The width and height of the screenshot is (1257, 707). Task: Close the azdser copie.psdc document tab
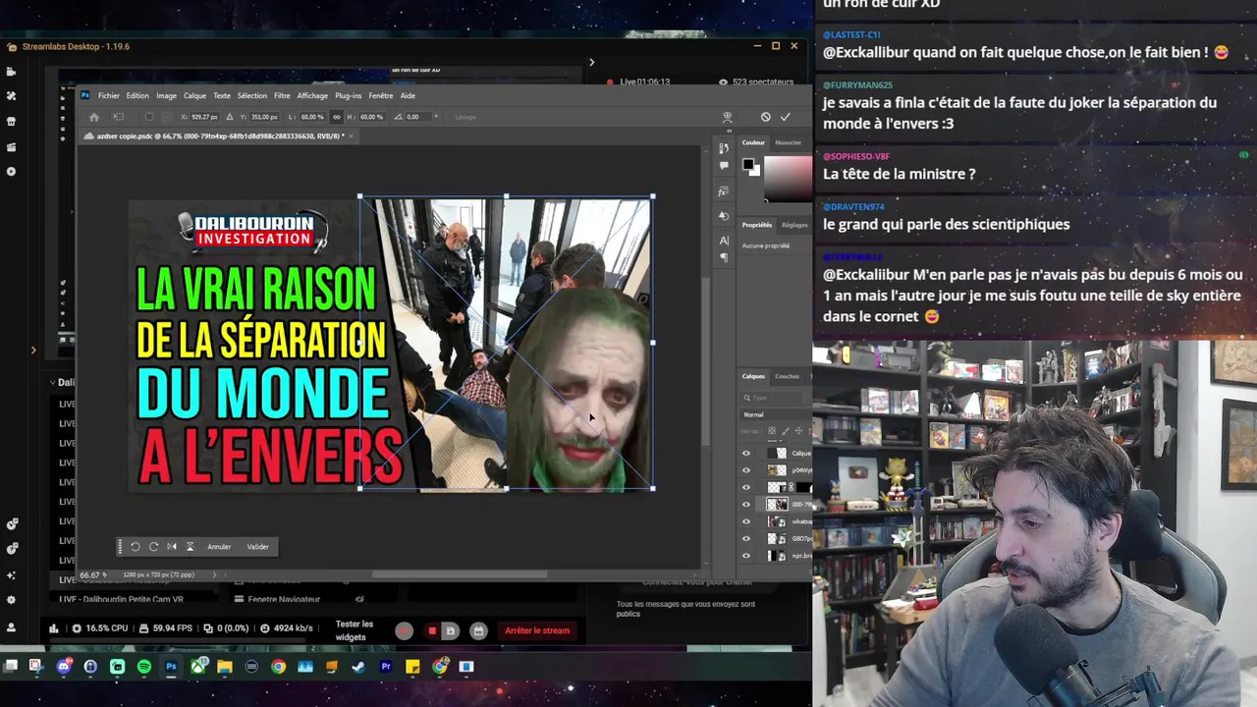click(351, 136)
